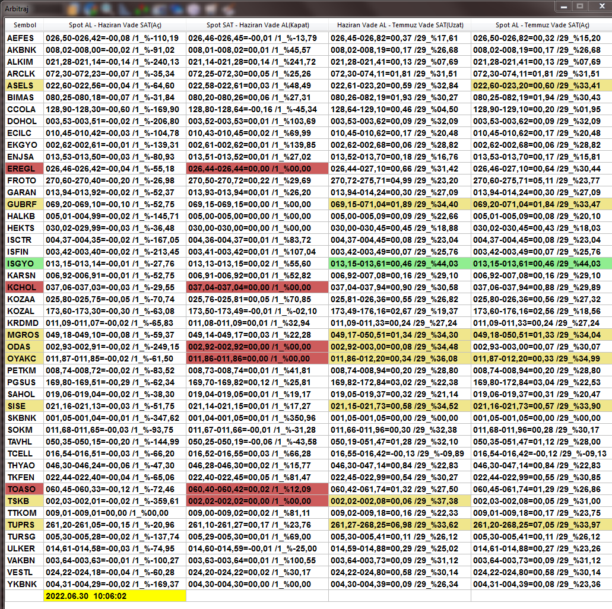Click TCELL cell '016,55-016,42=-00,13 /29_%-09,89'
612x609 pixels.
pyautogui.click(x=399, y=453)
